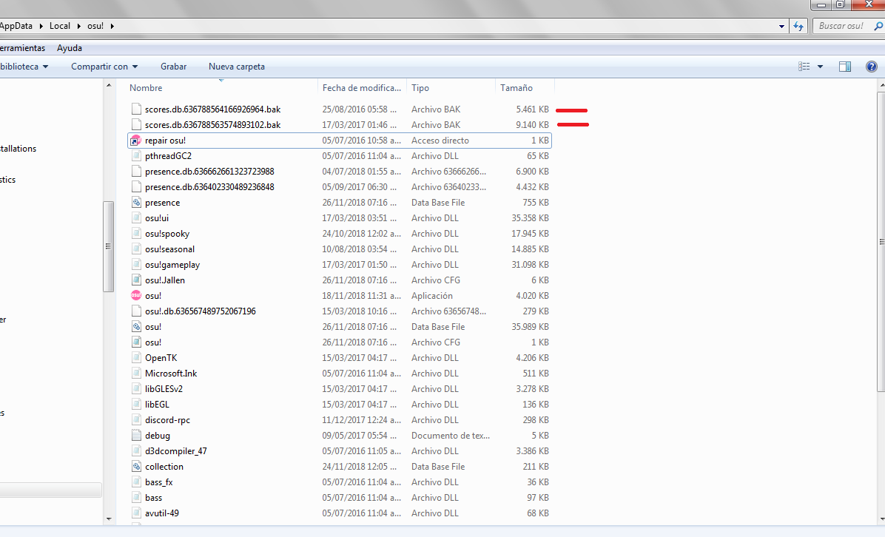Click the d3dcompiler_47 DLL file icon
The width and height of the screenshot is (885, 537).
tap(136, 451)
